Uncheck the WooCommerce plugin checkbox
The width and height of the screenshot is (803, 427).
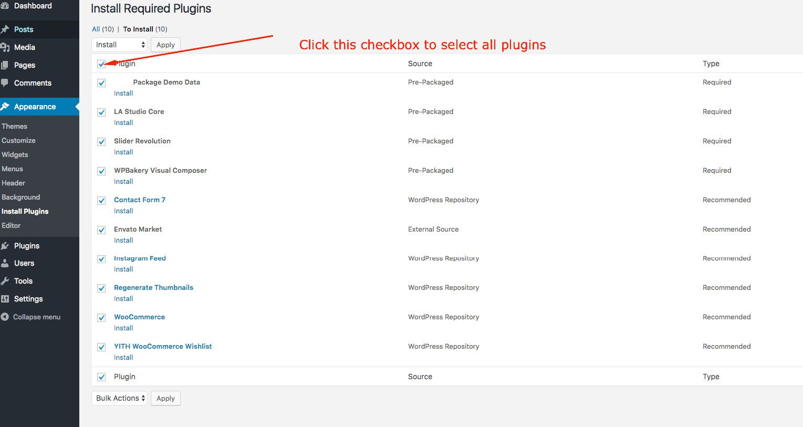[101, 318]
